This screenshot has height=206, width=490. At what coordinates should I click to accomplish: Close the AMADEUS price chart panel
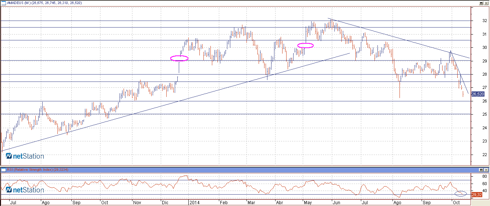[x=486, y=3]
